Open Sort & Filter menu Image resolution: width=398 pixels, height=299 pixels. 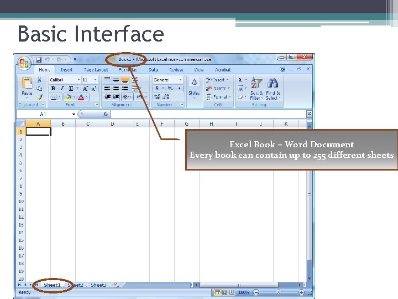point(256,89)
